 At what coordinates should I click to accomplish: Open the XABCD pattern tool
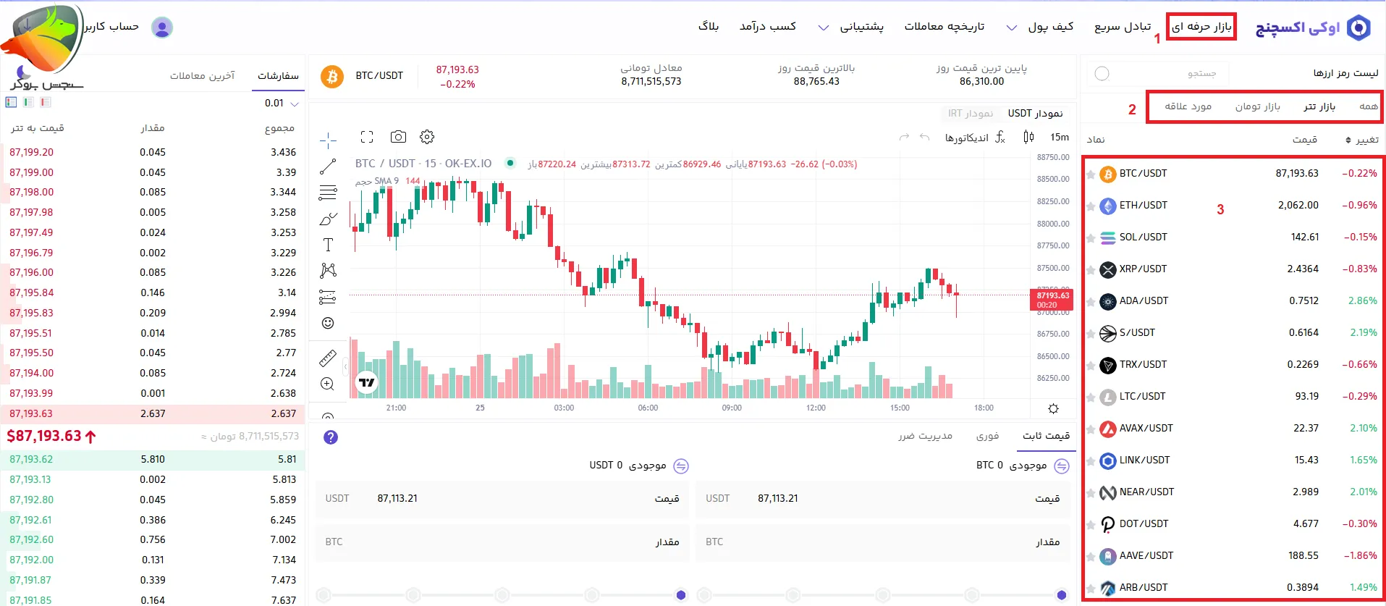tap(328, 271)
